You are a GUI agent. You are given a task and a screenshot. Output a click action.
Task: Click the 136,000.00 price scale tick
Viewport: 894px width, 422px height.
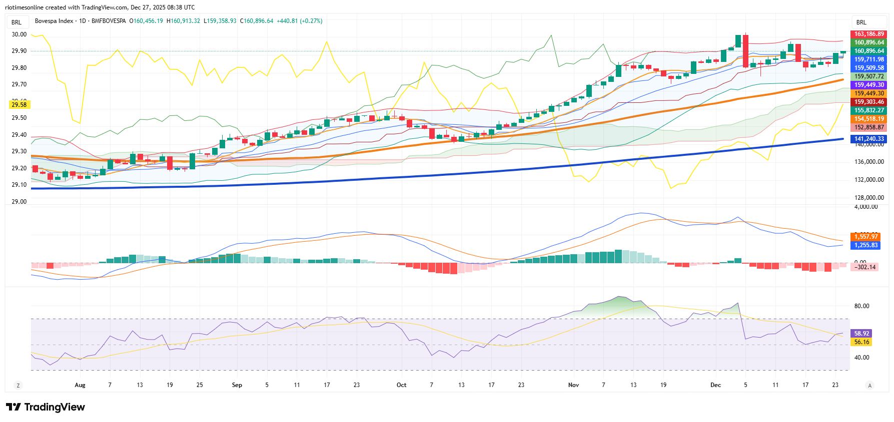point(869,162)
